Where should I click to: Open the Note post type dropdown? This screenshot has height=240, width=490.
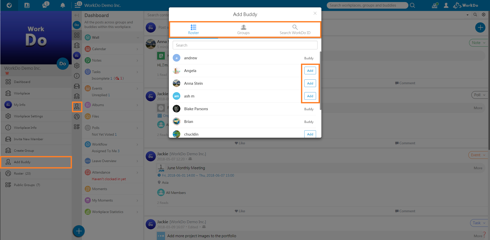pyautogui.click(x=479, y=43)
